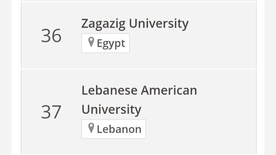This screenshot has width=276, height=155.
Task: Click the rank number 37
Action: click(x=51, y=112)
